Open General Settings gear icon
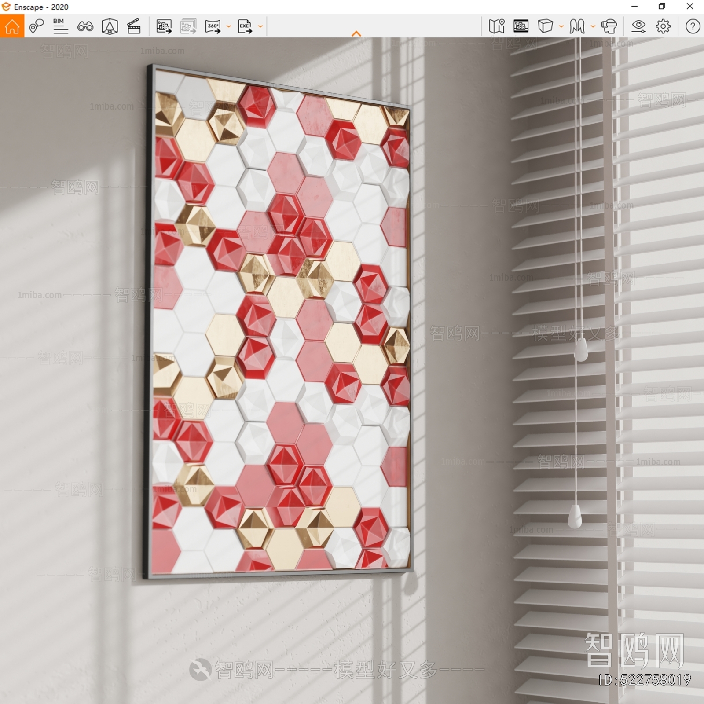The height and width of the screenshot is (704, 704). 663,26
